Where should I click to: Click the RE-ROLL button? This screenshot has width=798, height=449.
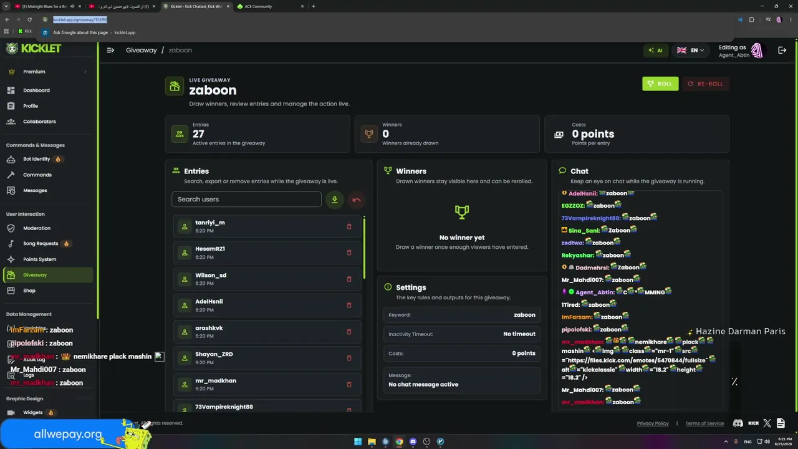[706, 84]
